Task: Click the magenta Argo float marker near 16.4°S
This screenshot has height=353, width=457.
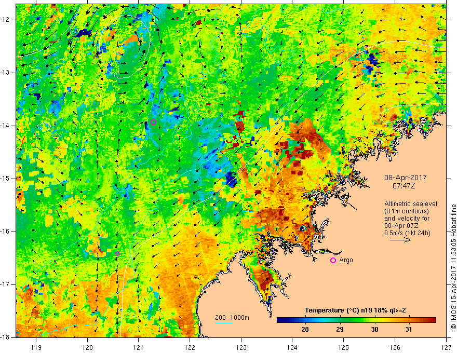Action: [x=117, y=253]
